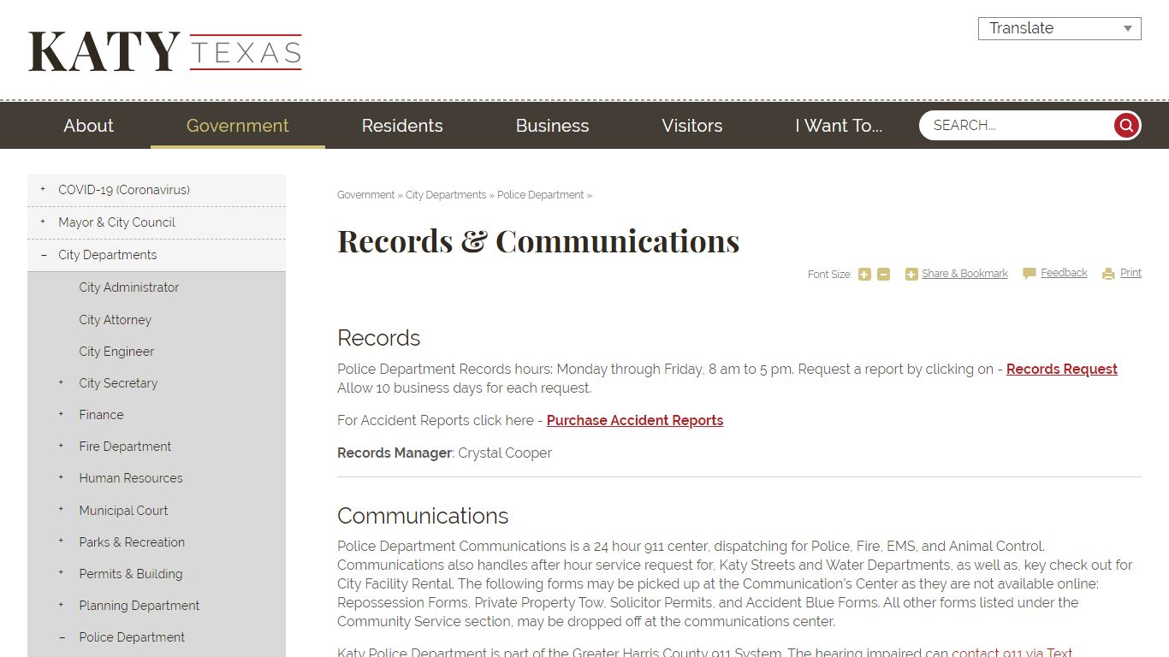Collapse City Departments minus sign
The width and height of the screenshot is (1169, 657).
pos(44,255)
